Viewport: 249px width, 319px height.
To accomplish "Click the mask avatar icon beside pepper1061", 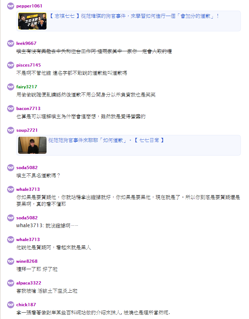I will tap(11, 6).
